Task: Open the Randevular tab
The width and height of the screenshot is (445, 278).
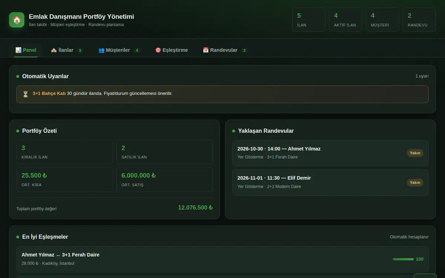Action: pos(225,50)
